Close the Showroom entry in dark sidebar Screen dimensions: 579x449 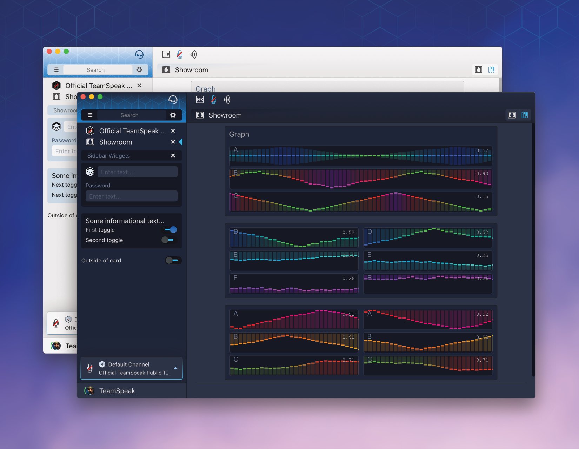[173, 142]
